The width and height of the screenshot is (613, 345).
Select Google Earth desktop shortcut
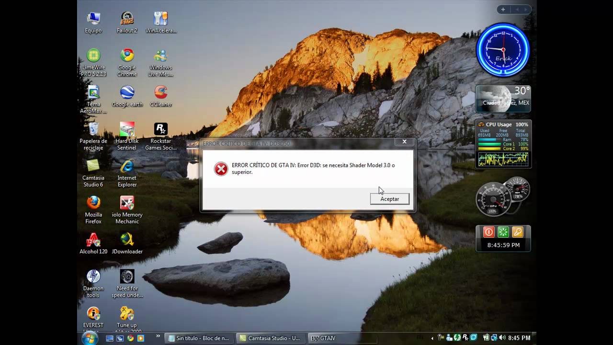click(x=127, y=96)
